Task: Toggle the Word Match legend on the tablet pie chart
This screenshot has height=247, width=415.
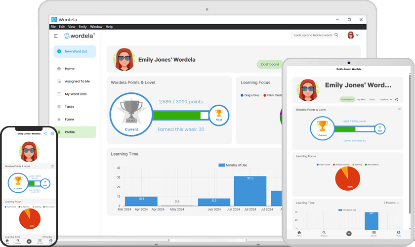Action: [x=372, y=165]
